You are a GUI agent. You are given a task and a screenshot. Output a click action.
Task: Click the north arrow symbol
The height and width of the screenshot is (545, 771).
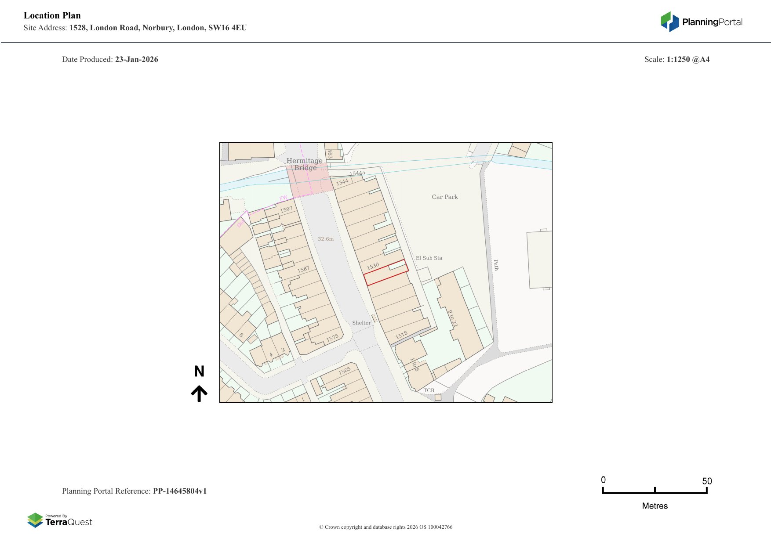[x=199, y=393]
